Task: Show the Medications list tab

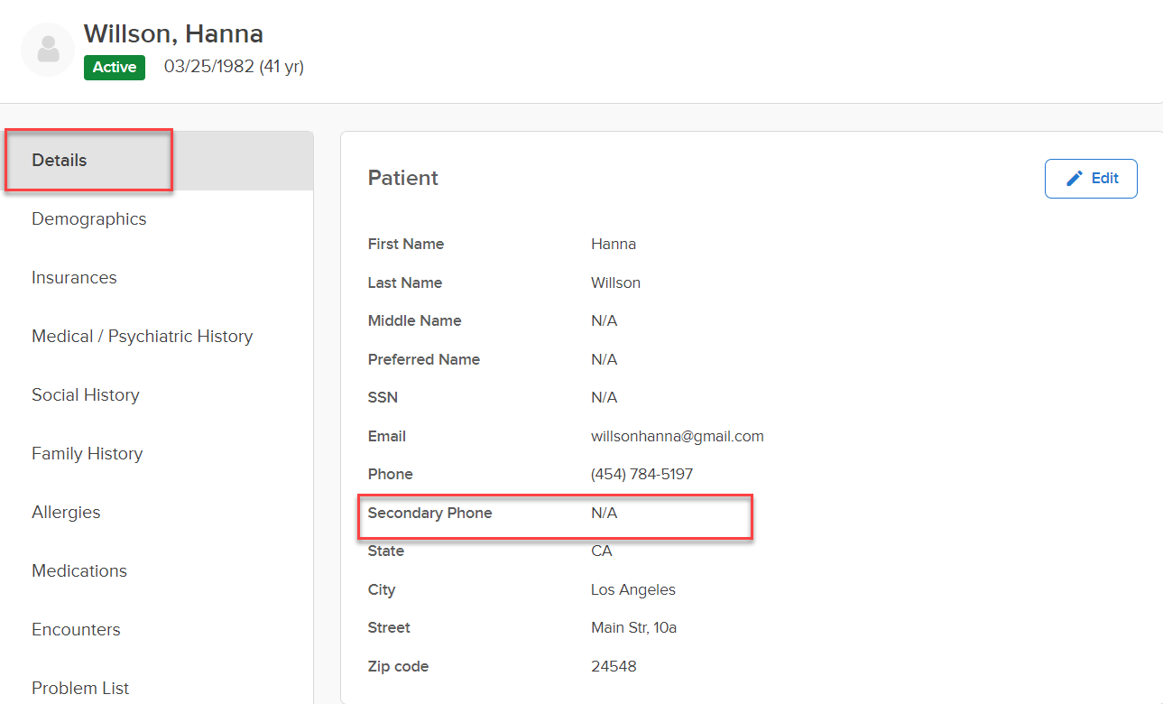Action: pyautogui.click(x=79, y=571)
